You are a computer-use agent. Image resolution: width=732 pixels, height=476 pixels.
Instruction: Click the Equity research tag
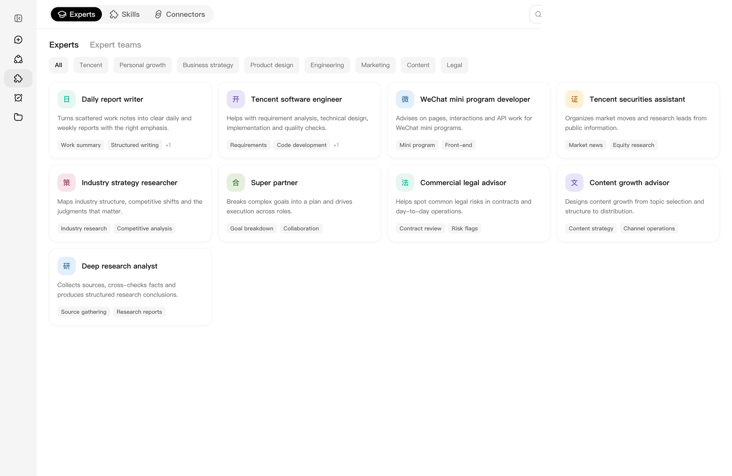[634, 145]
